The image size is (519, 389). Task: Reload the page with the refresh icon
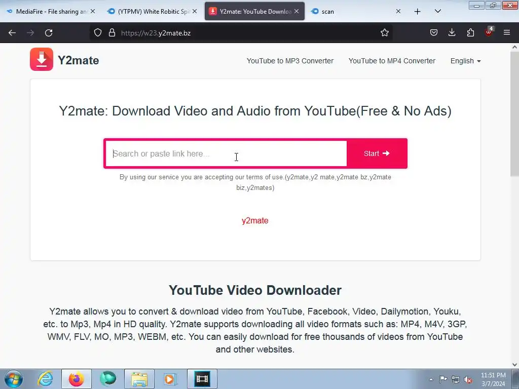(49, 33)
